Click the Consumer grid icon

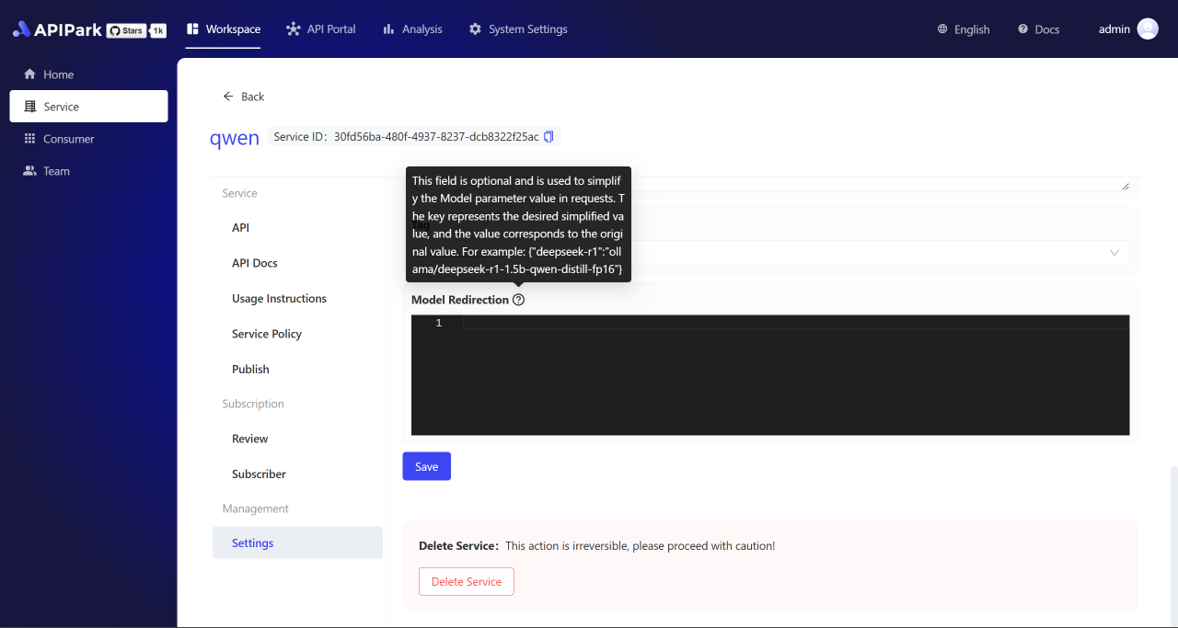[29, 139]
